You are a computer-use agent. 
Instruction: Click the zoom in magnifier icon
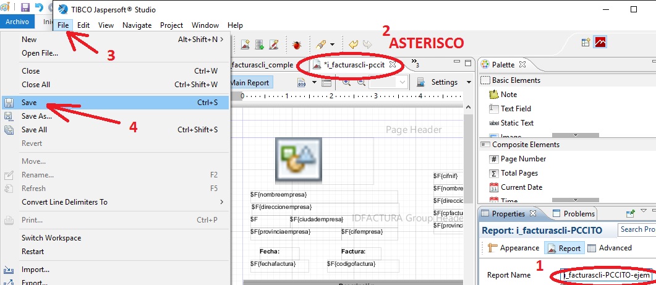[346, 82]
